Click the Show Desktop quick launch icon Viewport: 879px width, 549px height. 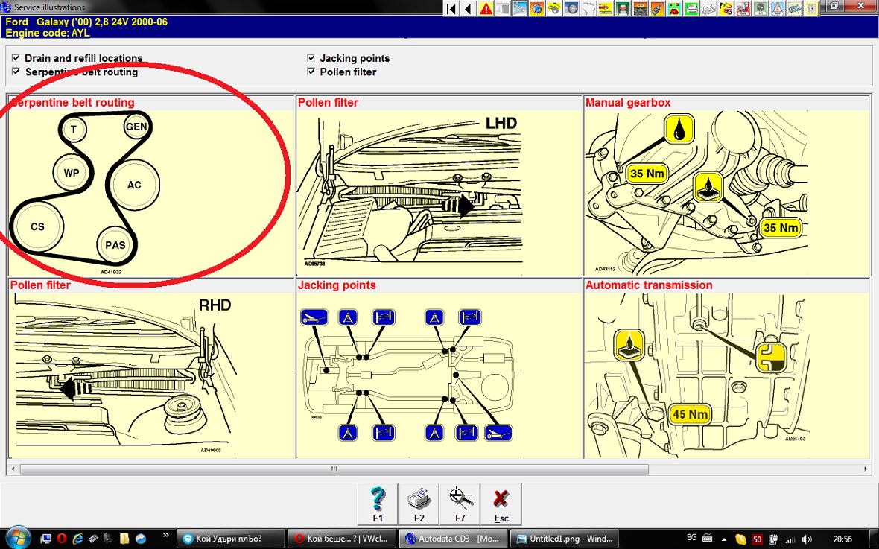click(x=46, y=539)
